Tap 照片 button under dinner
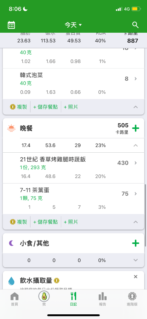 click(71, 222)
